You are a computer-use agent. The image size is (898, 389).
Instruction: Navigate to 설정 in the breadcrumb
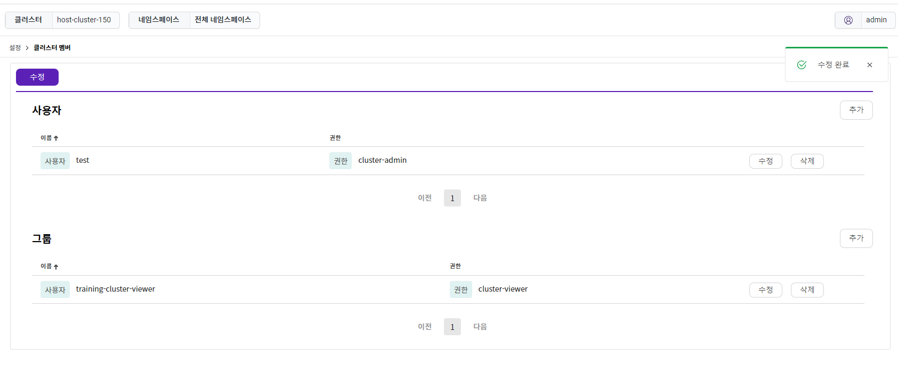point(15,48)
